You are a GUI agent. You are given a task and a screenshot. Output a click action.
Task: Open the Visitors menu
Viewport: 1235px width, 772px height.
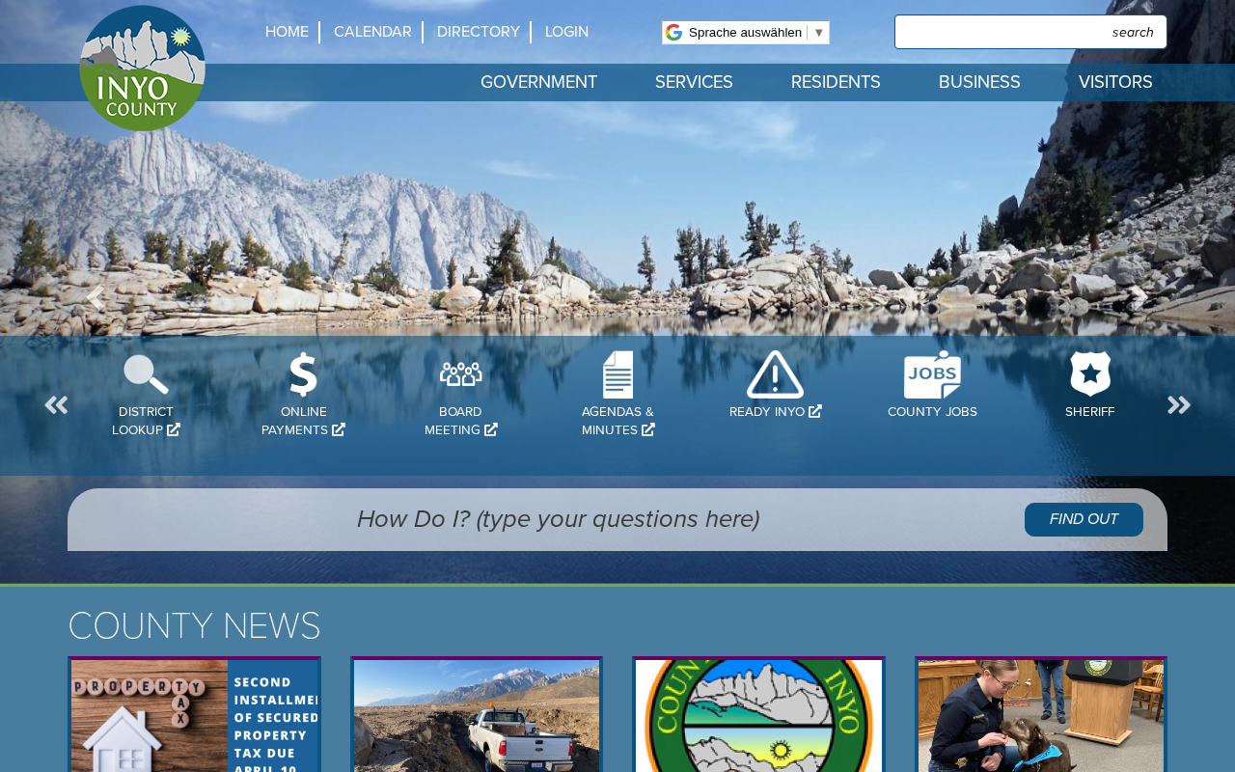coord(1115,83)
